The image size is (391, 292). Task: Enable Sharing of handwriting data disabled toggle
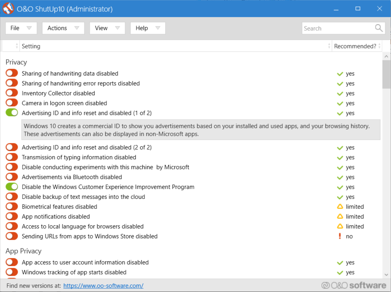tap(12, 73)
